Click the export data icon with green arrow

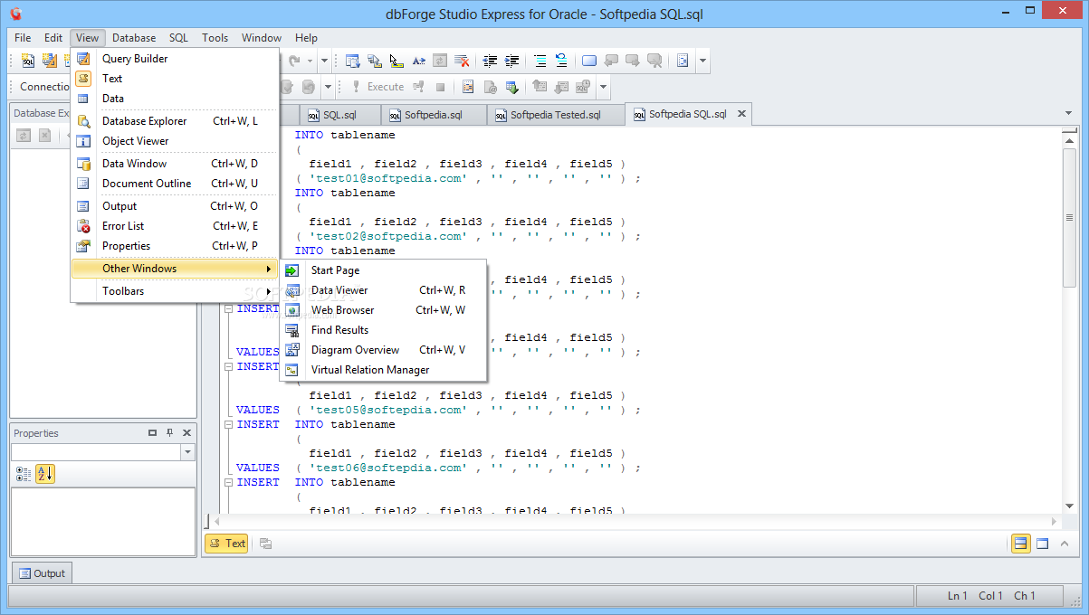pyautogui.click(x=511, y=87)
